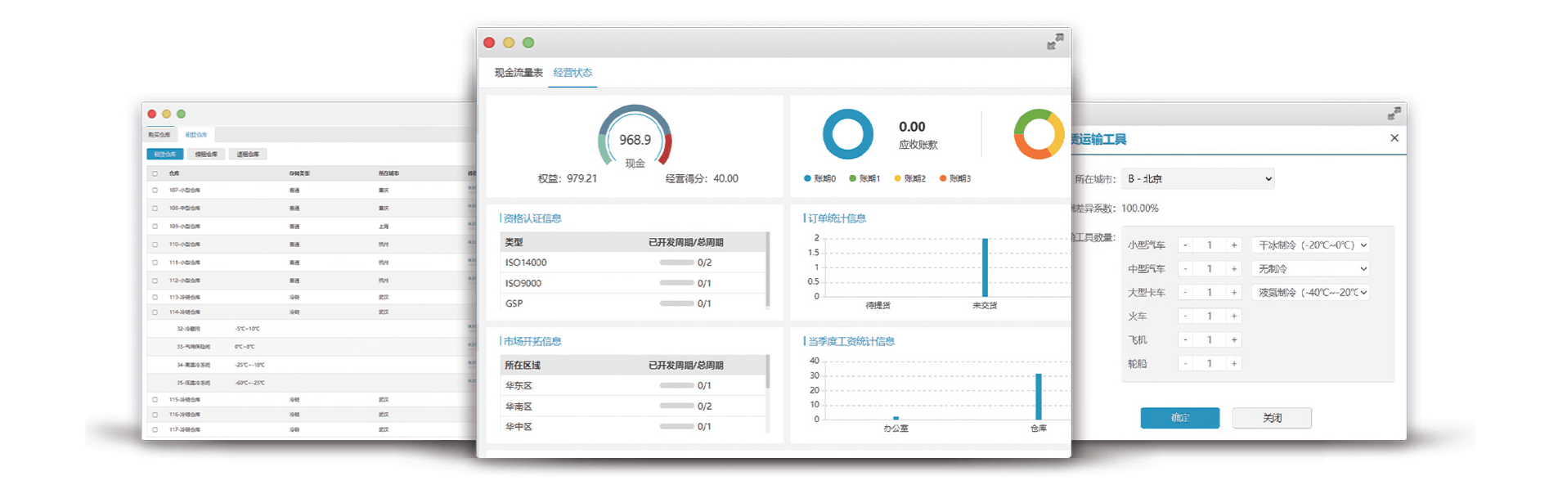Click the 968.9 现金 gauge
1558x503 pixels.
(635, 139)
